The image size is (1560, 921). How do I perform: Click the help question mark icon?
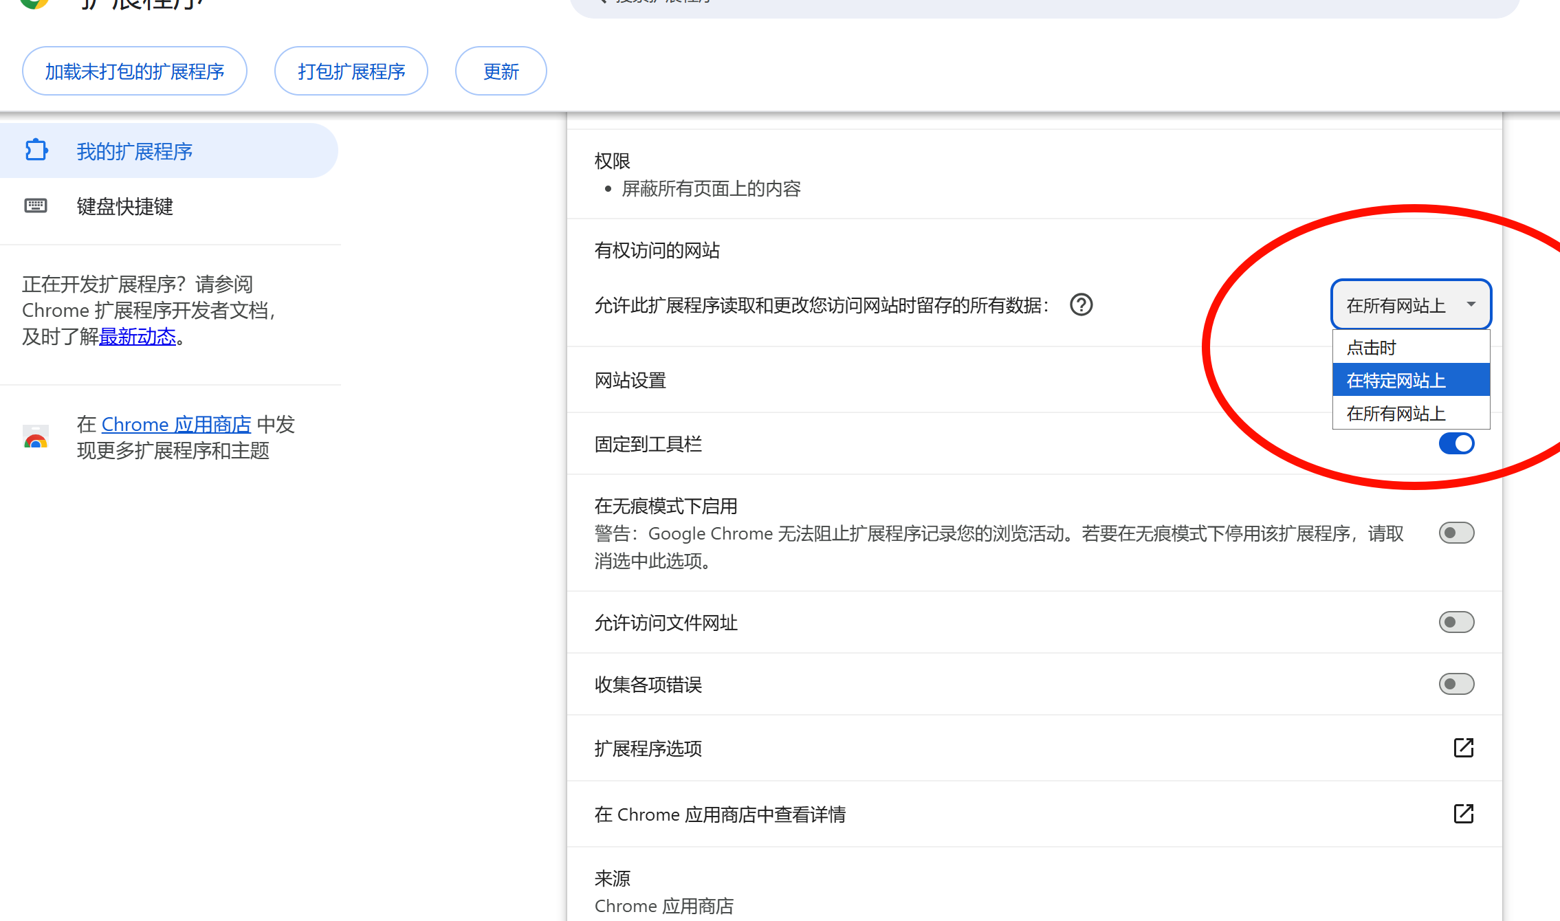pyautogui.click(x=1081, y=304)
